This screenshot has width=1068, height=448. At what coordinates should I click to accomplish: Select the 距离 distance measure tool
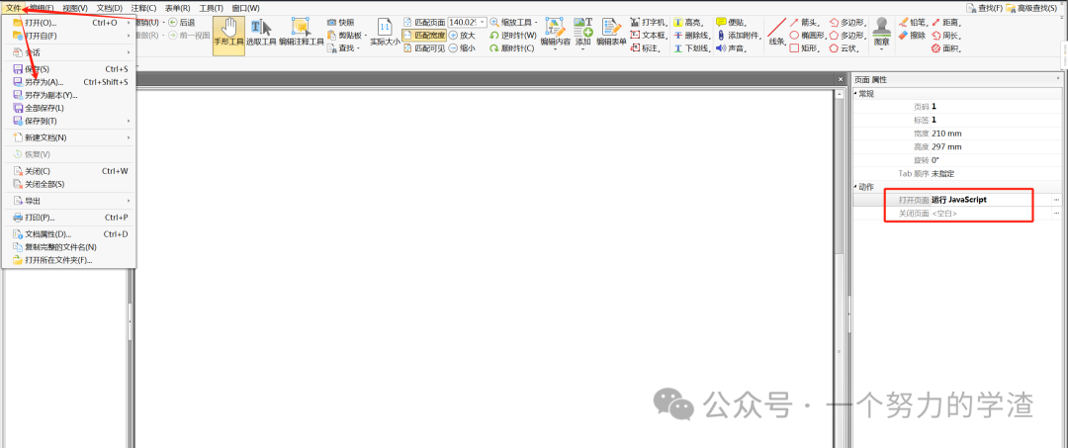coord(948,23)
